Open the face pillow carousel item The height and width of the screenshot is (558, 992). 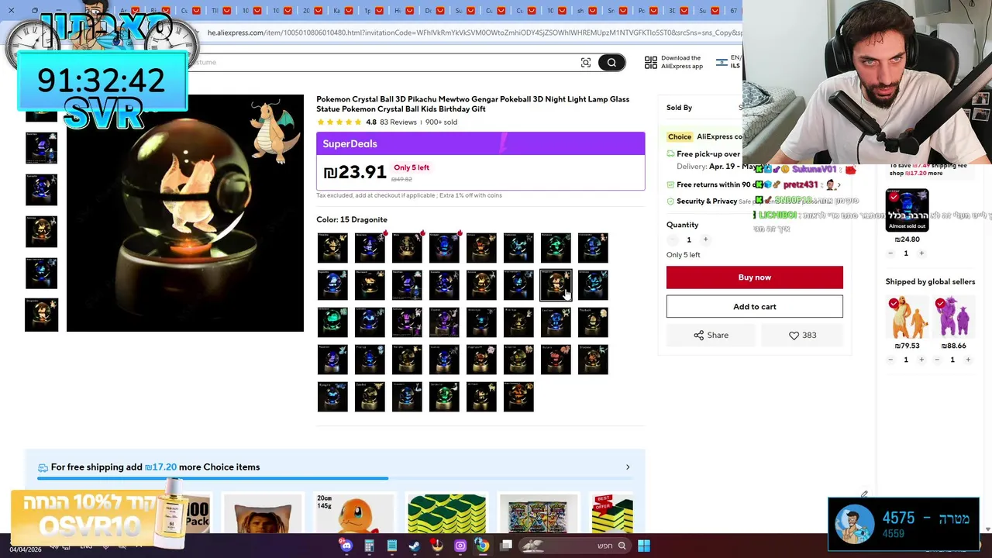(x=262, y=514)
